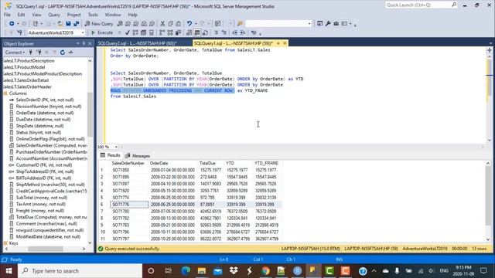Click Object Explorer disconnect plug icon
Image resolution: width=495 pixels, height=278 pixels.
pyautogui.click(x=39, y=53)
